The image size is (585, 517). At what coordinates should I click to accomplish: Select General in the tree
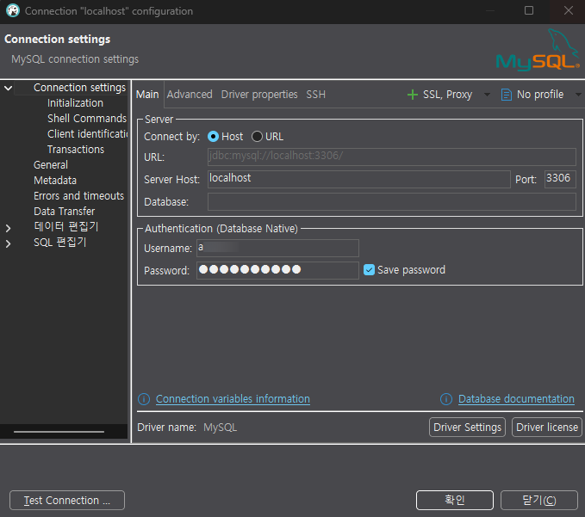click(x=51, y=164)
